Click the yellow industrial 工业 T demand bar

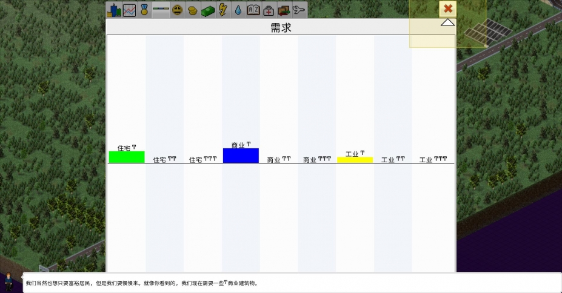click(x=355, y=160)
